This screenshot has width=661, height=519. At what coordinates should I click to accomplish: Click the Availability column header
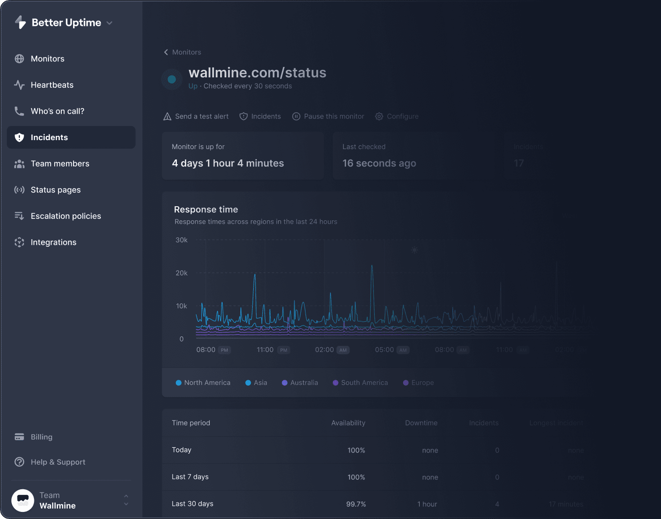[x=348, y=423]
